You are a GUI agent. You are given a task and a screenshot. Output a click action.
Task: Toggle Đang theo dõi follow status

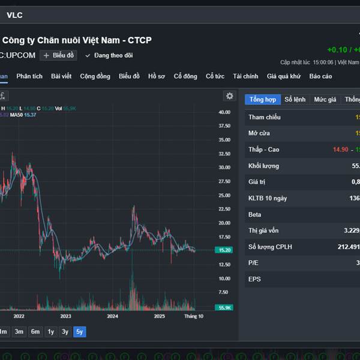(109, 55)
